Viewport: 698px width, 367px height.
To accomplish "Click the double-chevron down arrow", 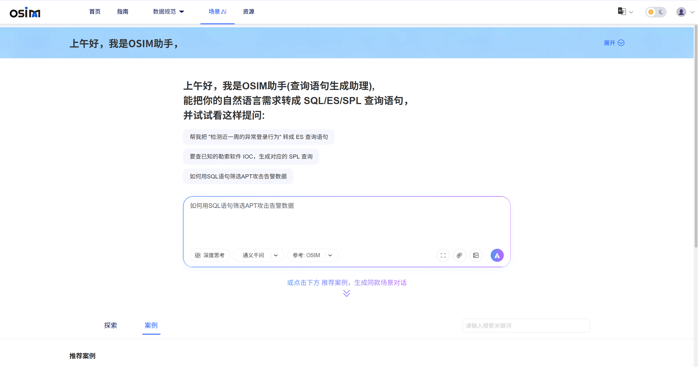I will tap(347, 293).
